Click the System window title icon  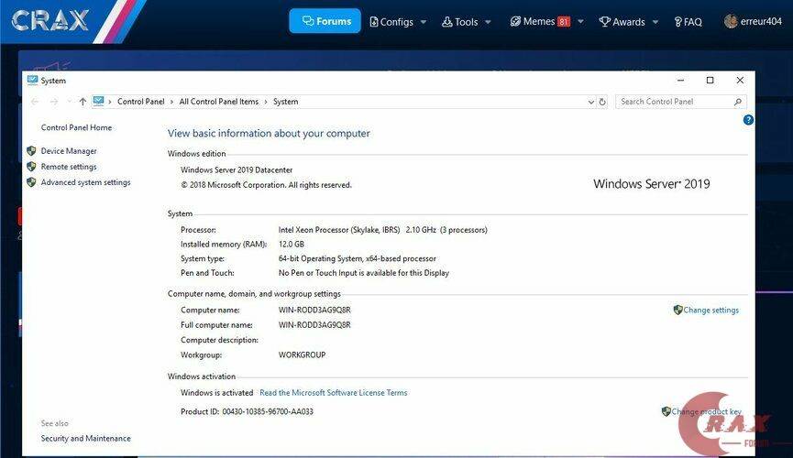tap(33, 80)
